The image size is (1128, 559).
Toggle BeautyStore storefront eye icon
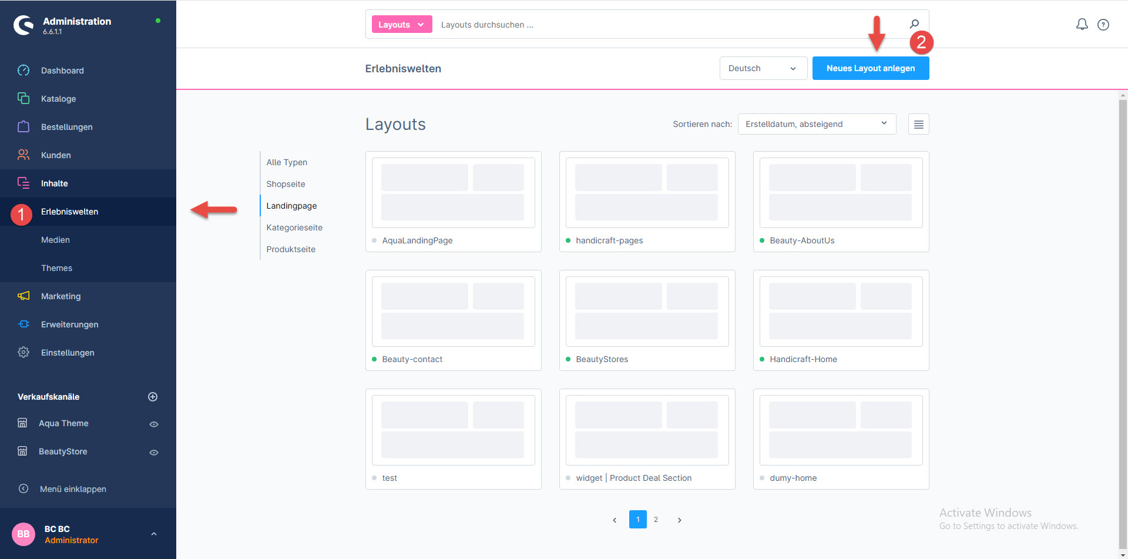(x=154, y=452)
